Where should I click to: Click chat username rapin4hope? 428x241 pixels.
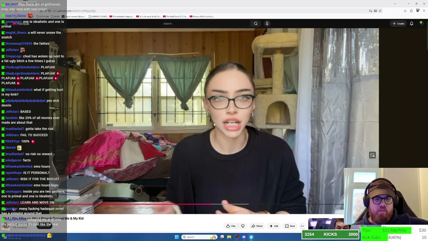(14, 173)
